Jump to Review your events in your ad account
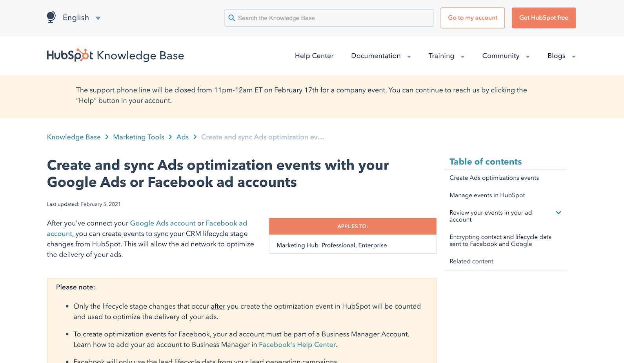 [491, 216]
